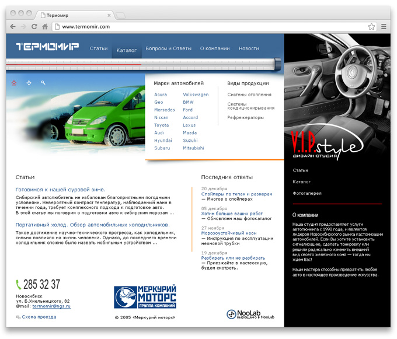Open a new browser tab
Image resolution: width=397 pixels, height=339 pixels.
pos(120,16)
